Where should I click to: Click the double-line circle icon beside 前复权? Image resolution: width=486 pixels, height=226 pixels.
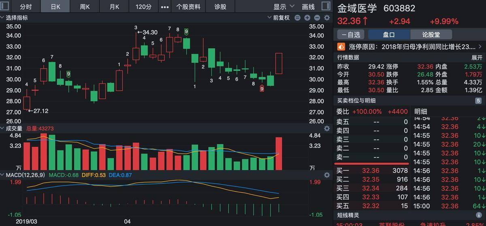coord(298,18)
